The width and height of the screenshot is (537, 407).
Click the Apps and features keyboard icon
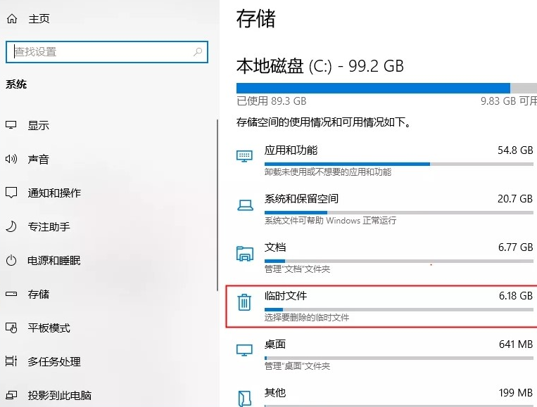[244, 156]
